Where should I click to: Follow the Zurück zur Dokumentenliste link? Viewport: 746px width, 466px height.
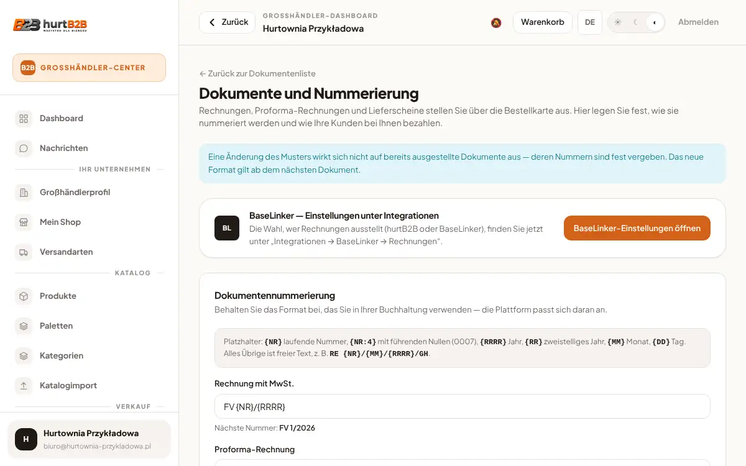[x=257, y=73]
